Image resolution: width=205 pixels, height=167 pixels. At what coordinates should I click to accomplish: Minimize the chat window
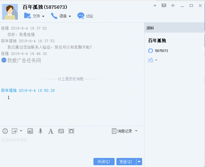(182, 6)
